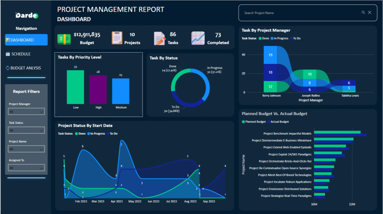Viewport: 383px width, 214px height.
Task: Go to the DASHBOARD navigation tab
Action: 26,40
